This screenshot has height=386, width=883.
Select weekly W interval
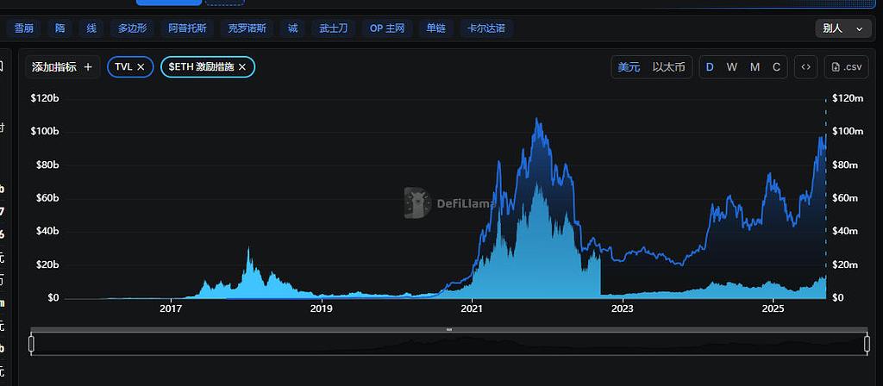[x=731, y=66]
